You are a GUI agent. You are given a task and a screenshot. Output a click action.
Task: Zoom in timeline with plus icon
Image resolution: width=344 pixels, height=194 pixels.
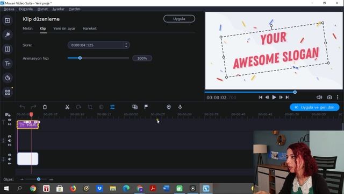coord(51,179)
